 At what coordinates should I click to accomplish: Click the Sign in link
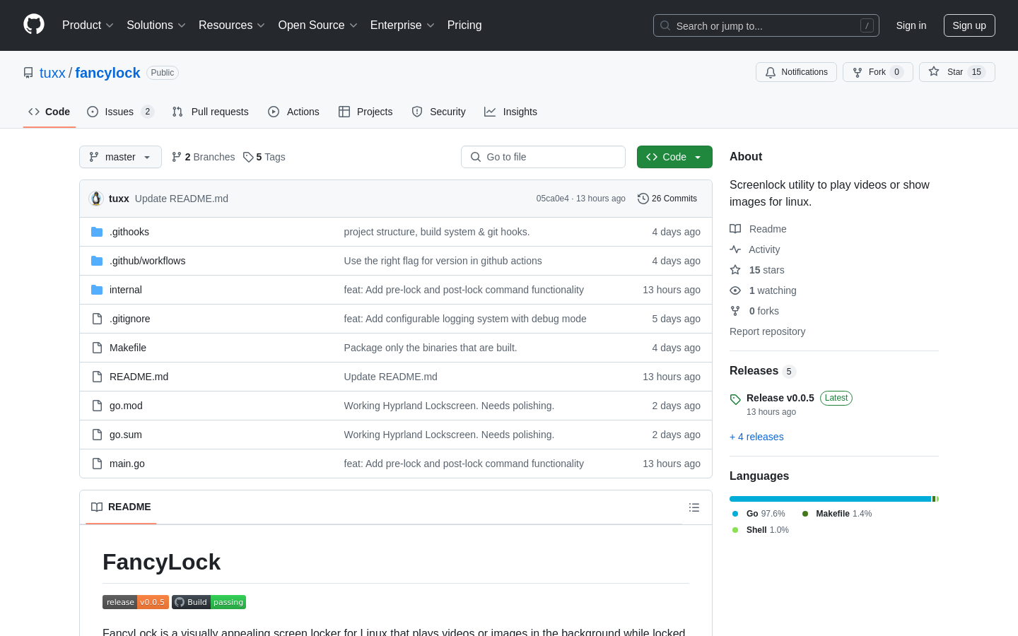point(911,25)
